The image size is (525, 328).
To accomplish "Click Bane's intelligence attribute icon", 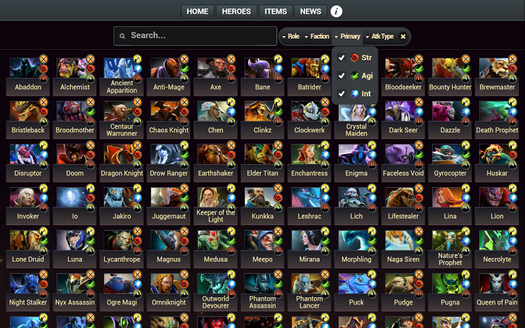I will (x=278, y=69).
